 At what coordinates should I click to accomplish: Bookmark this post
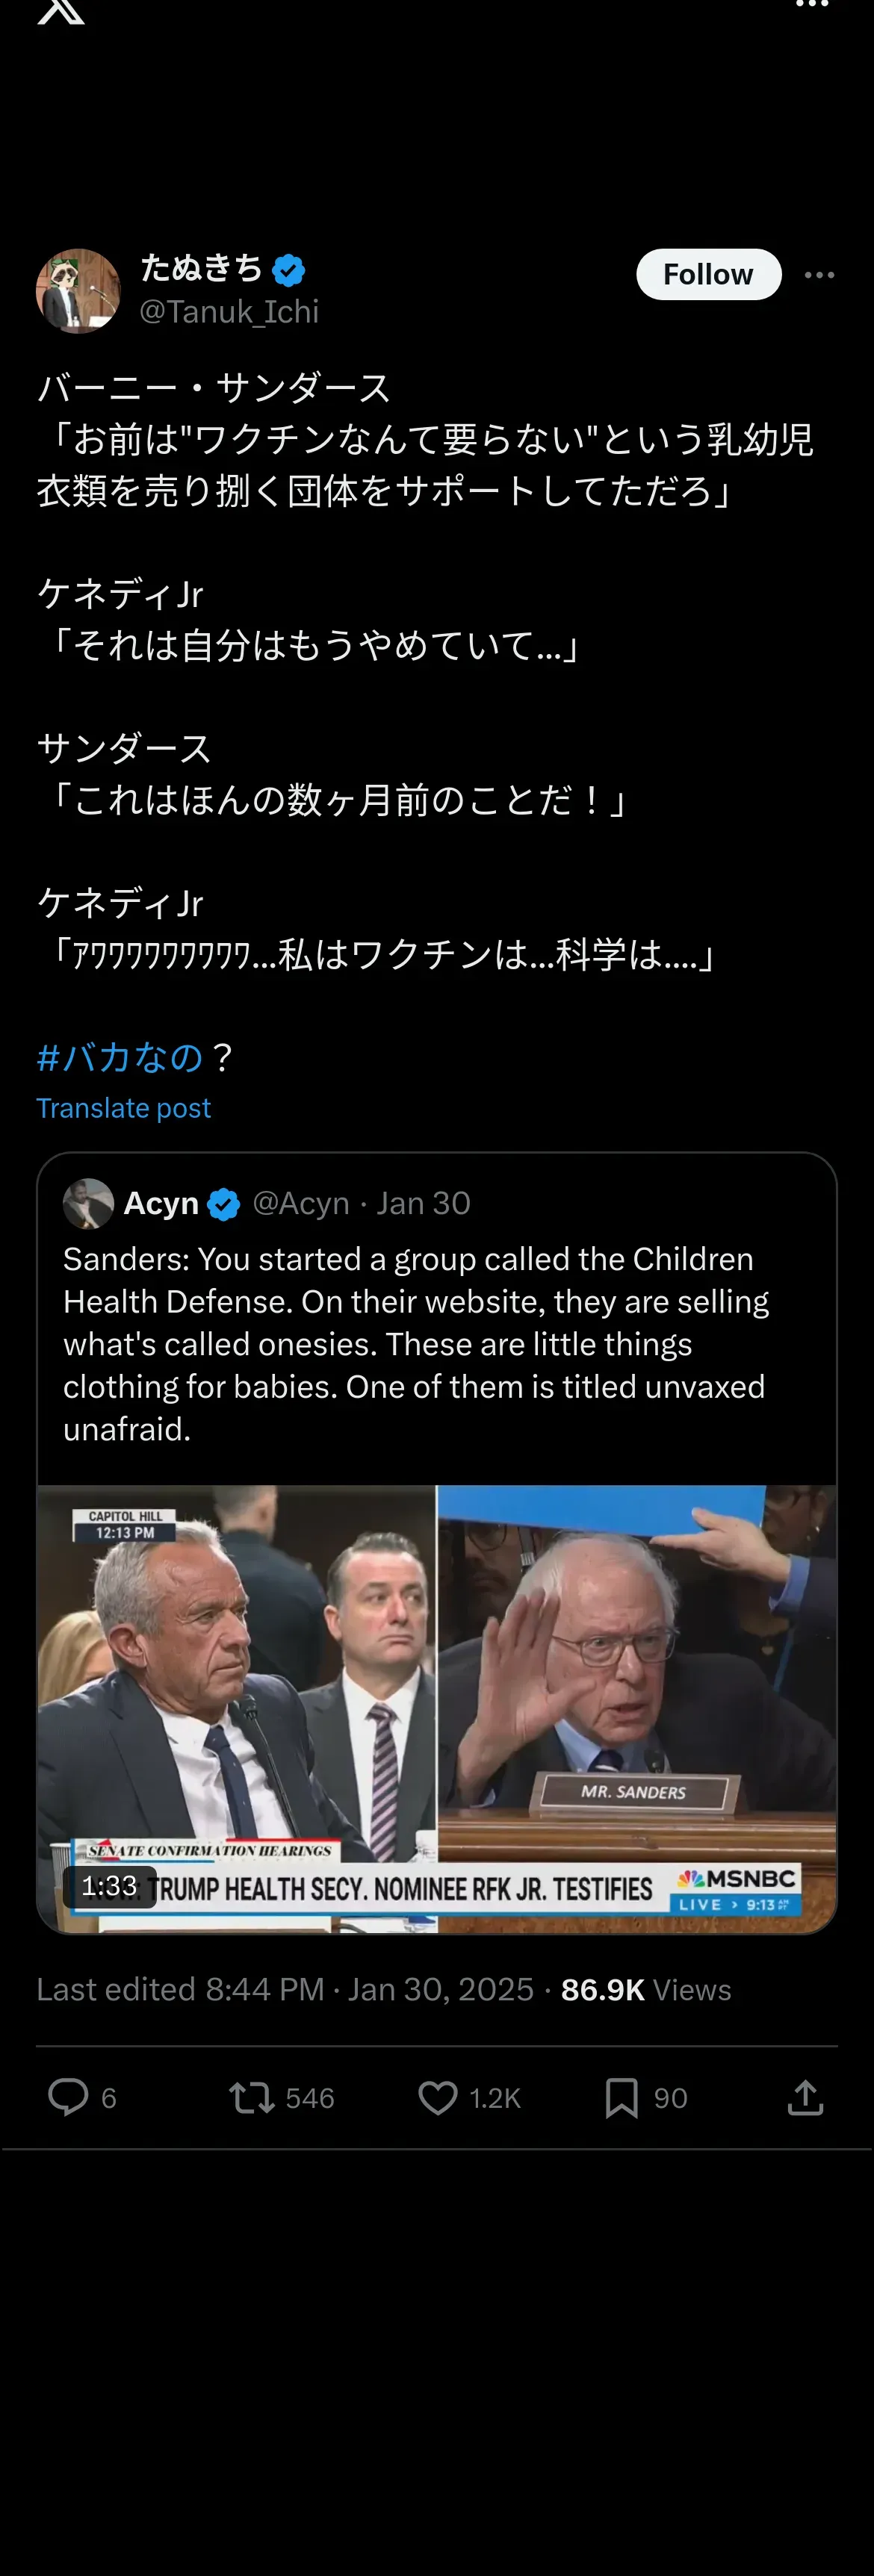[x=621, y=2097]
